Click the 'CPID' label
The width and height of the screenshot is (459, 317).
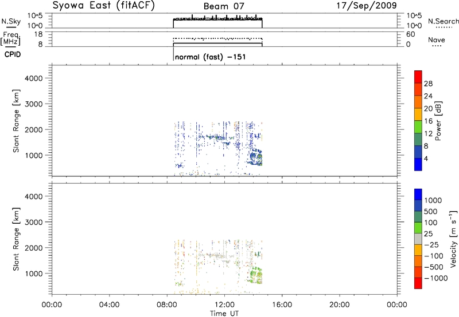pos(13,54)
